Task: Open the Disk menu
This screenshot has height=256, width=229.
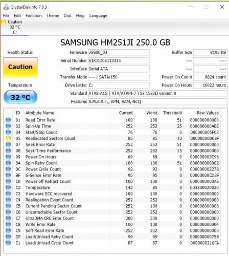Action: [x=67, y=15]
